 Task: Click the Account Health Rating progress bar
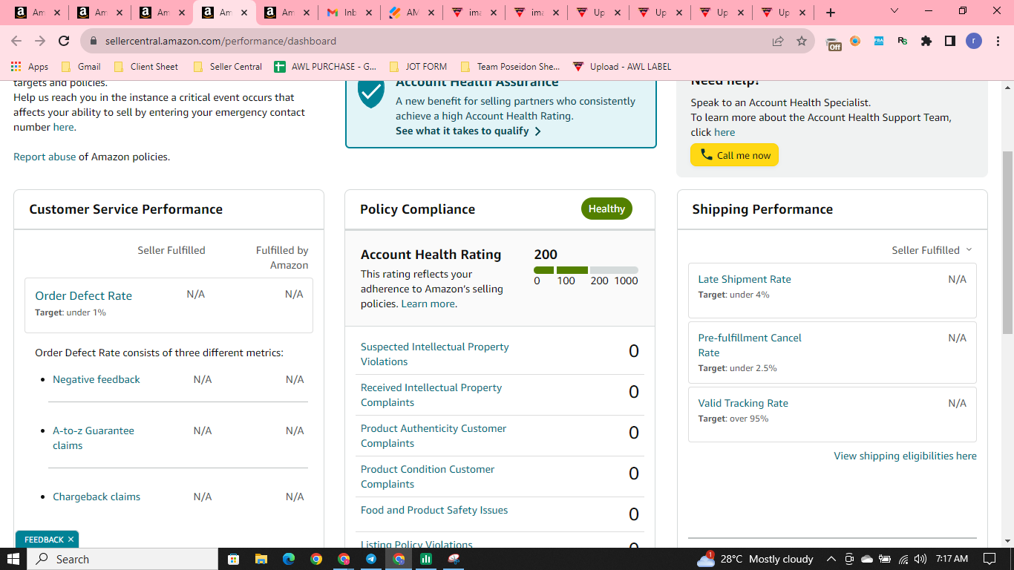pos(586,270)
